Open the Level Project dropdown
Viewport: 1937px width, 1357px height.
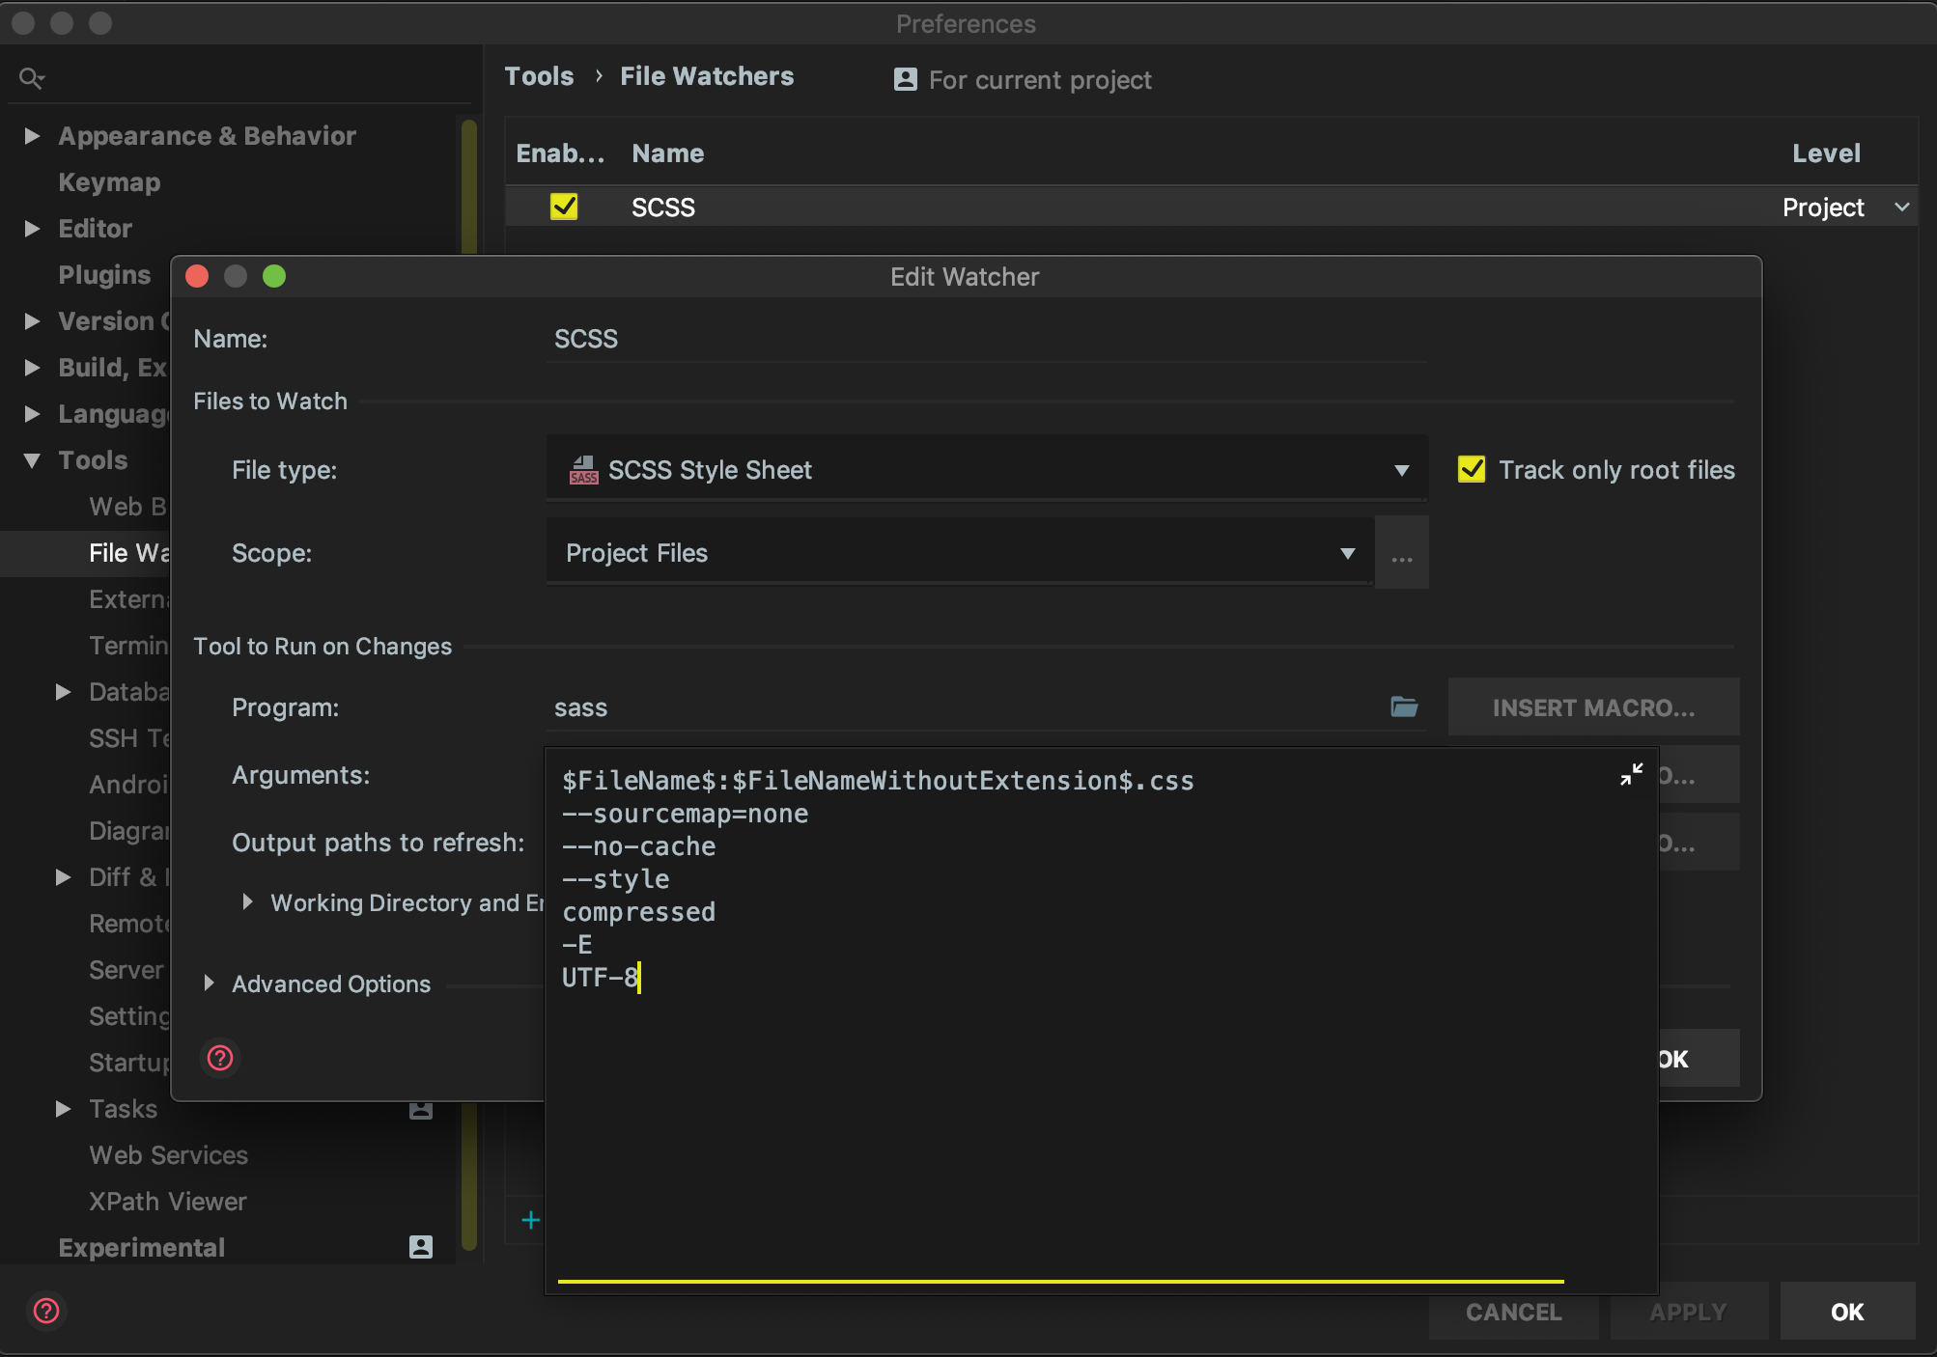point(1845,208)
